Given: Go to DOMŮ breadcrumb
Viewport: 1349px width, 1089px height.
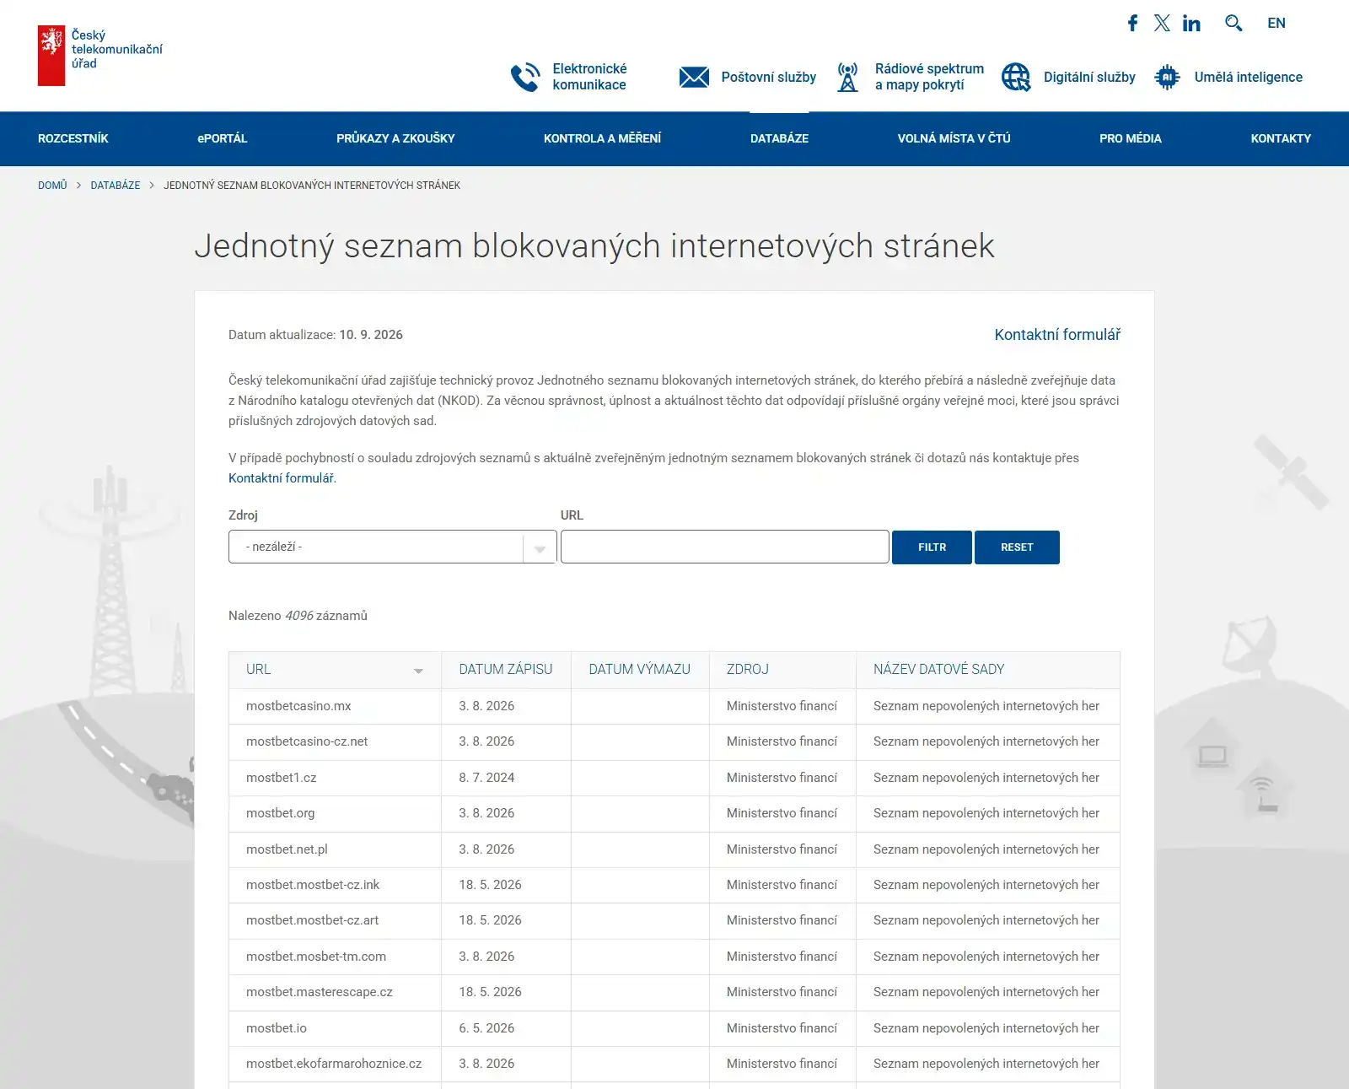Looking at the screenshot, I should (52, 185).
